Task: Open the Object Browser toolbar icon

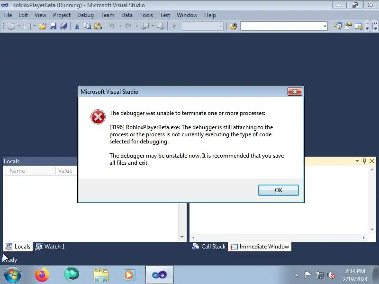Action: (359, 26)
